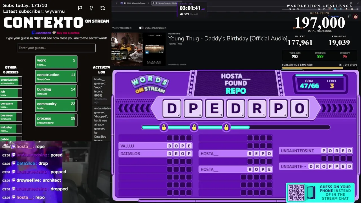361x203 pixels.
Task: Click the Goal progress bar above 47/66
Action: click(x=319, y=75)
